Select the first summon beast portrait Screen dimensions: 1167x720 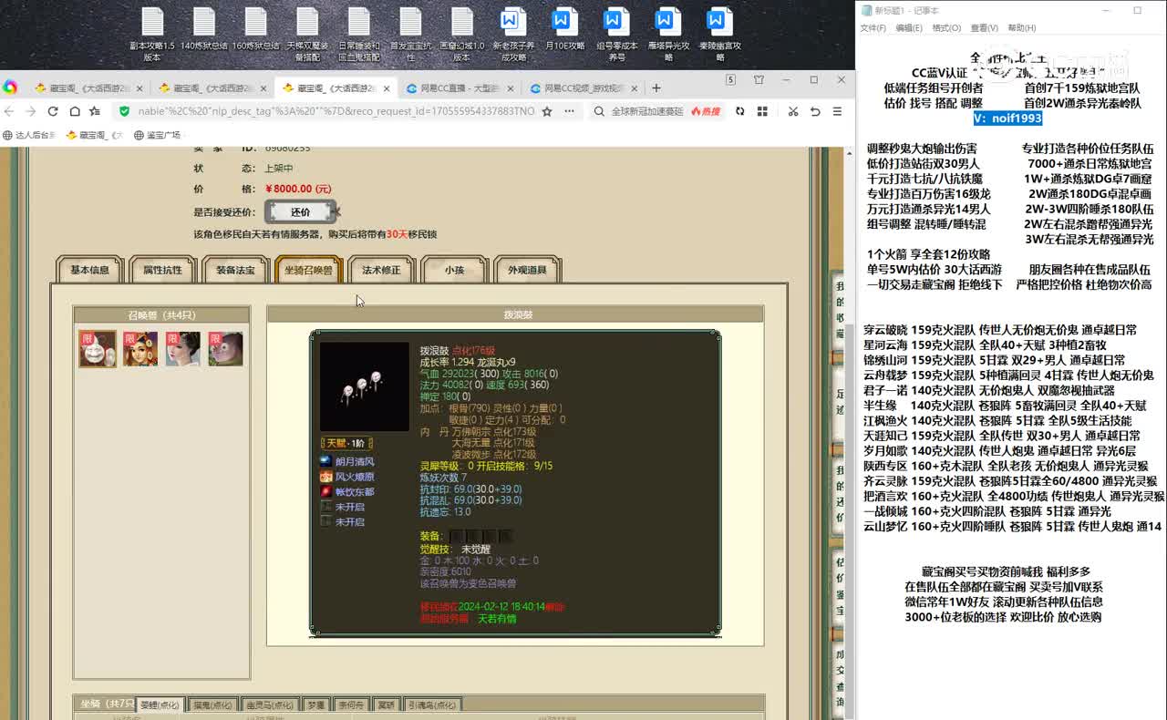98,349
